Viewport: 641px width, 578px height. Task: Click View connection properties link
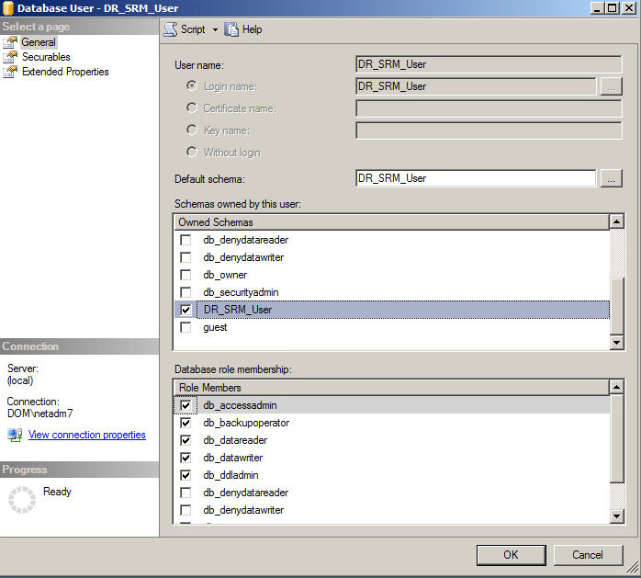(86, 435)
